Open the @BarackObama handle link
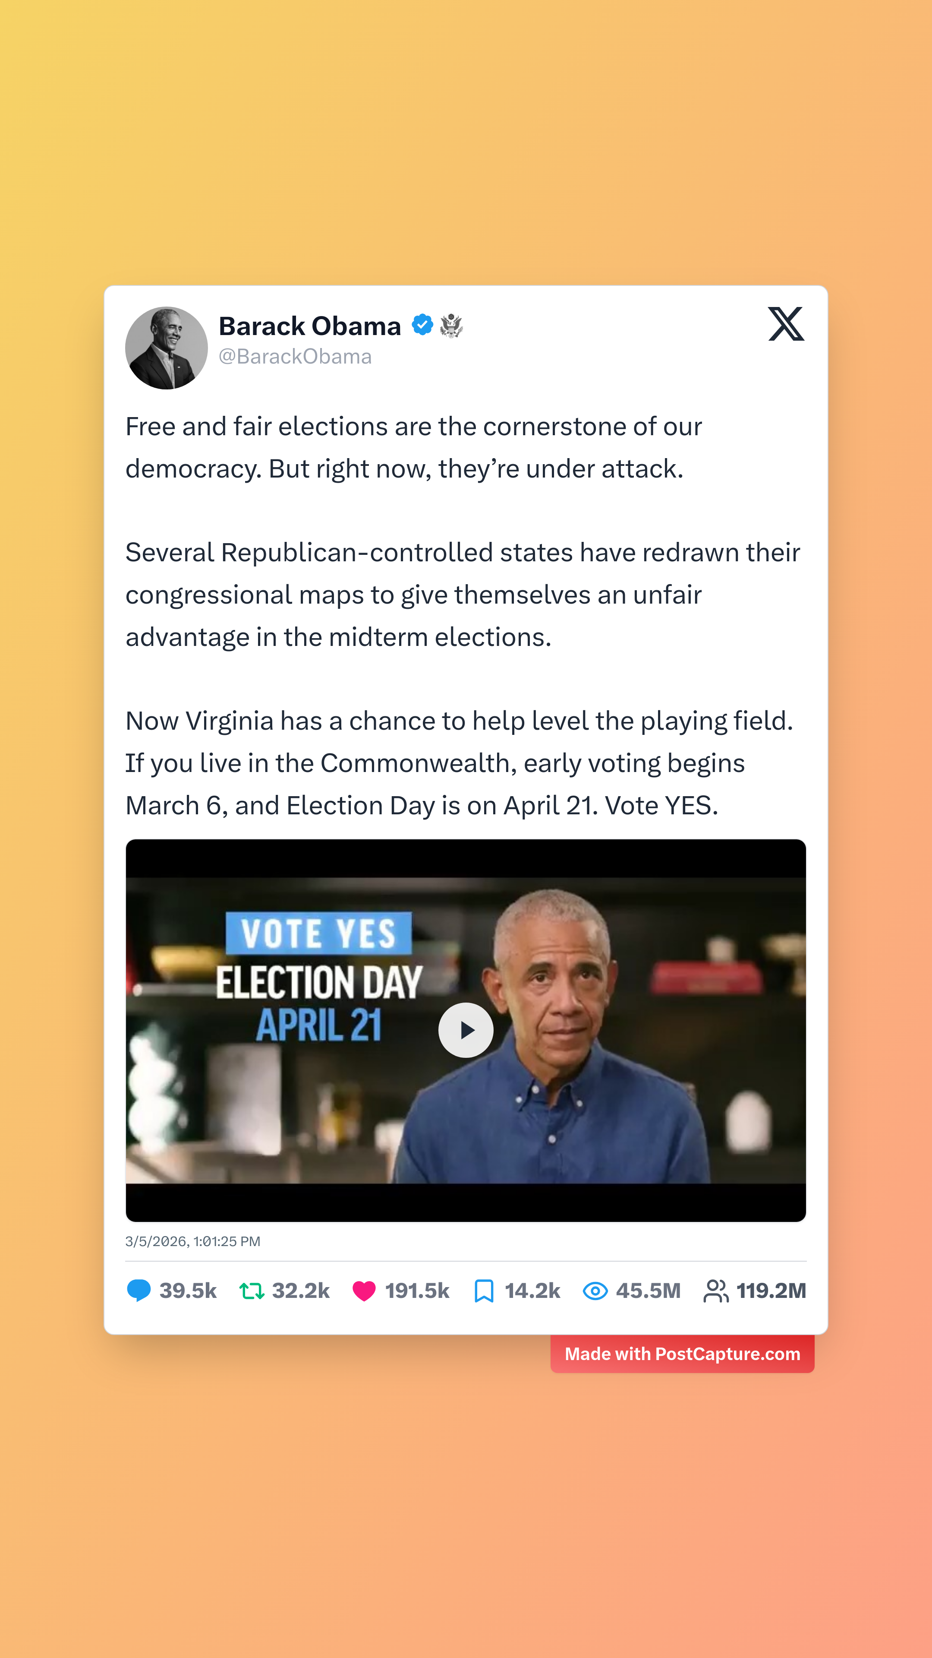 click(x=295, y=357)
